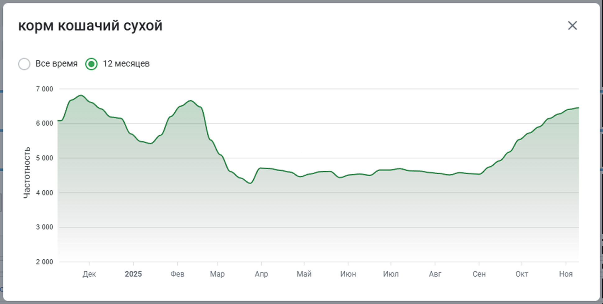The height and width of the screenshot is (304, 603).
Task: Click the корм кошачий сухой chart title
Action: pos(90,25)
